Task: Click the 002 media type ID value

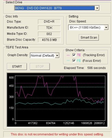Action: 49,34
